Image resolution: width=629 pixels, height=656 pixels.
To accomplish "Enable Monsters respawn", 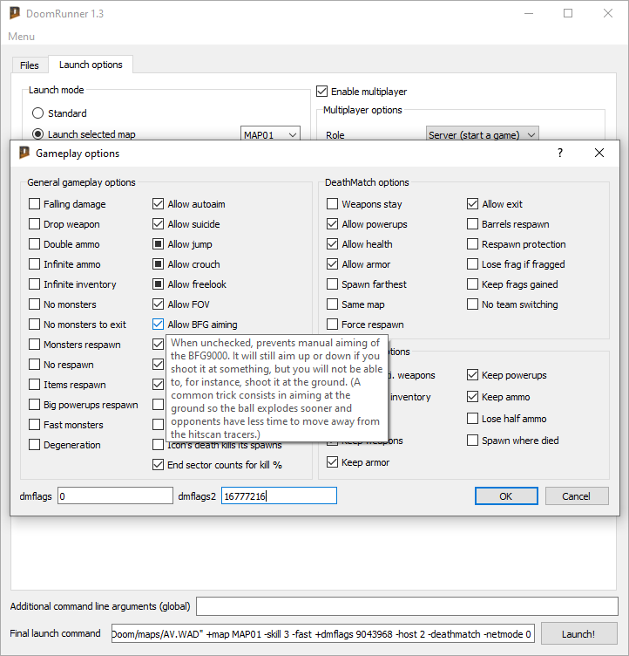I will click(x=34, y=345).
